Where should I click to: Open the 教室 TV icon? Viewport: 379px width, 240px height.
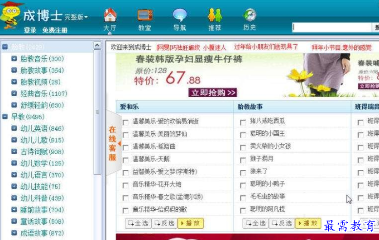click(x=145, y=15)
